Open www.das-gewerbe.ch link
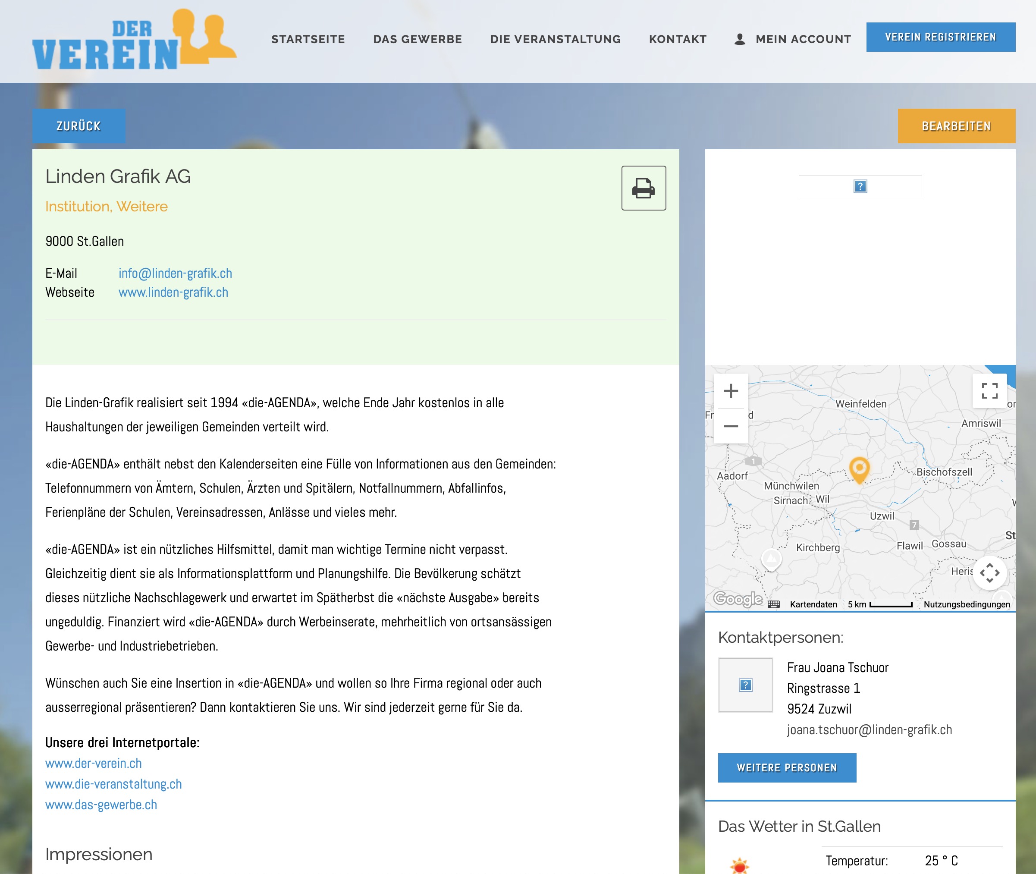Screen dimensions: 1036x874 101,805
